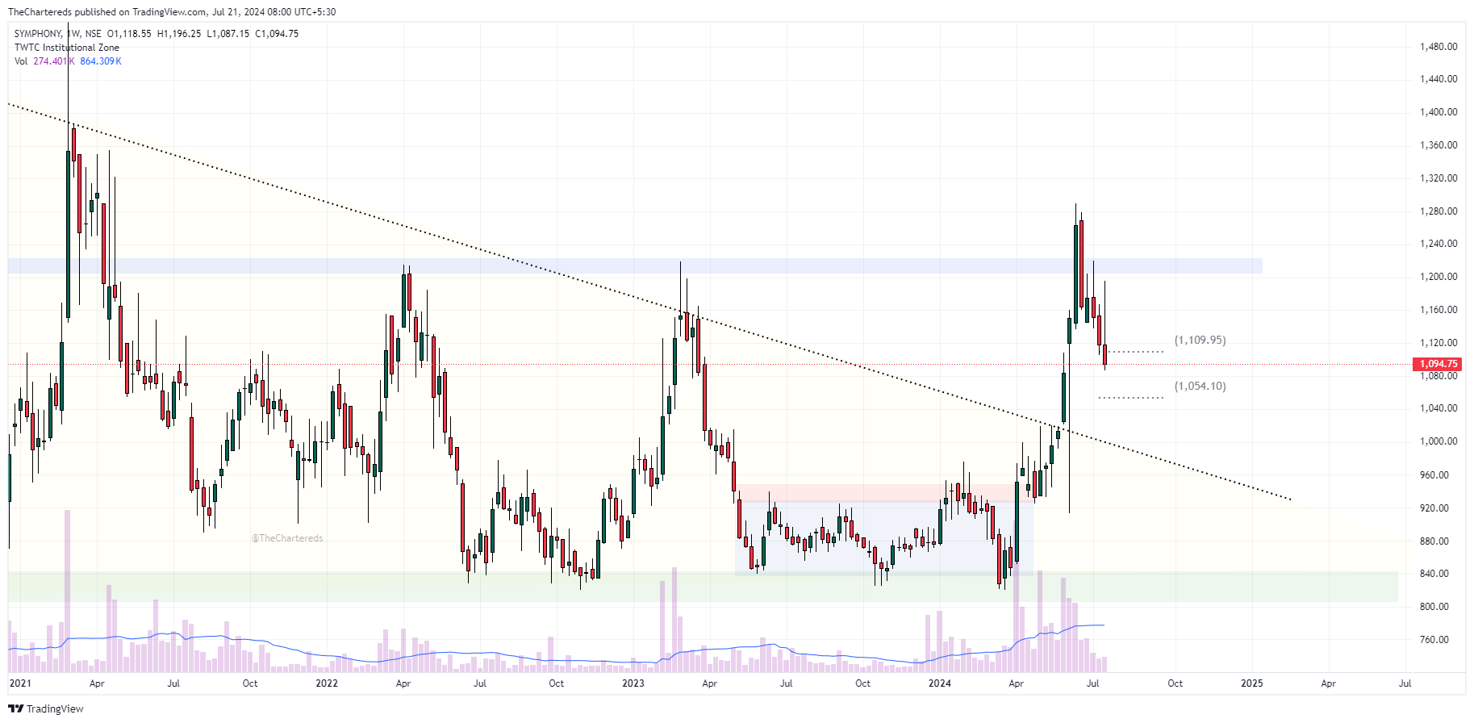This screenshot has height=723, width=1474.
Task: Click the TradingView logo at bottom left
Action: (45, 708)
